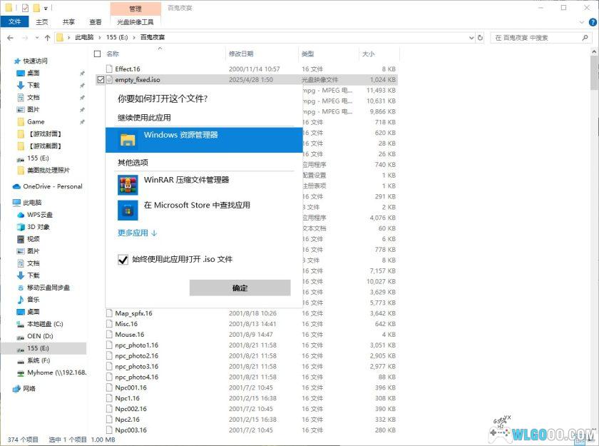599x446 pixels.
Task: Collapse the 快速访问 section in sidebar
Action: pos(9,59)
